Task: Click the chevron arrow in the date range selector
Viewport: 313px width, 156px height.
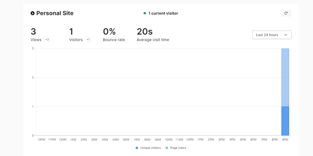Action: tap(285, 35)
